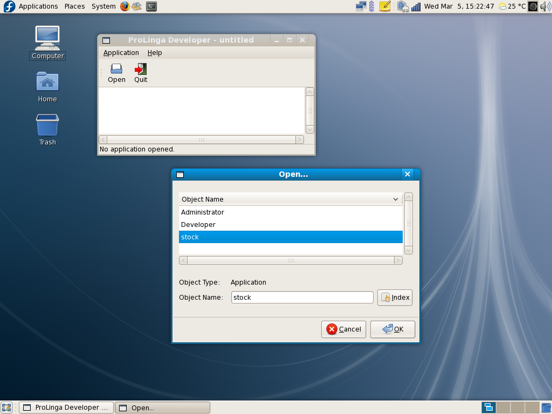The width and height of the screenshot is (552, 414).
Task: Select the active first workspace in the switcher
Action: (x=488, y=408)
